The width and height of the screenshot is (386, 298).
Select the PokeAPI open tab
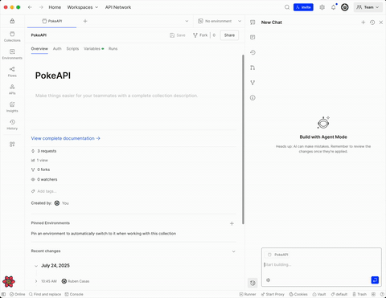[52, 21]
